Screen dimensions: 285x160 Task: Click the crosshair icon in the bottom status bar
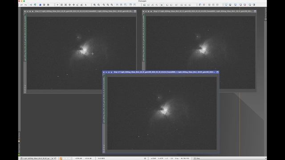145,158
